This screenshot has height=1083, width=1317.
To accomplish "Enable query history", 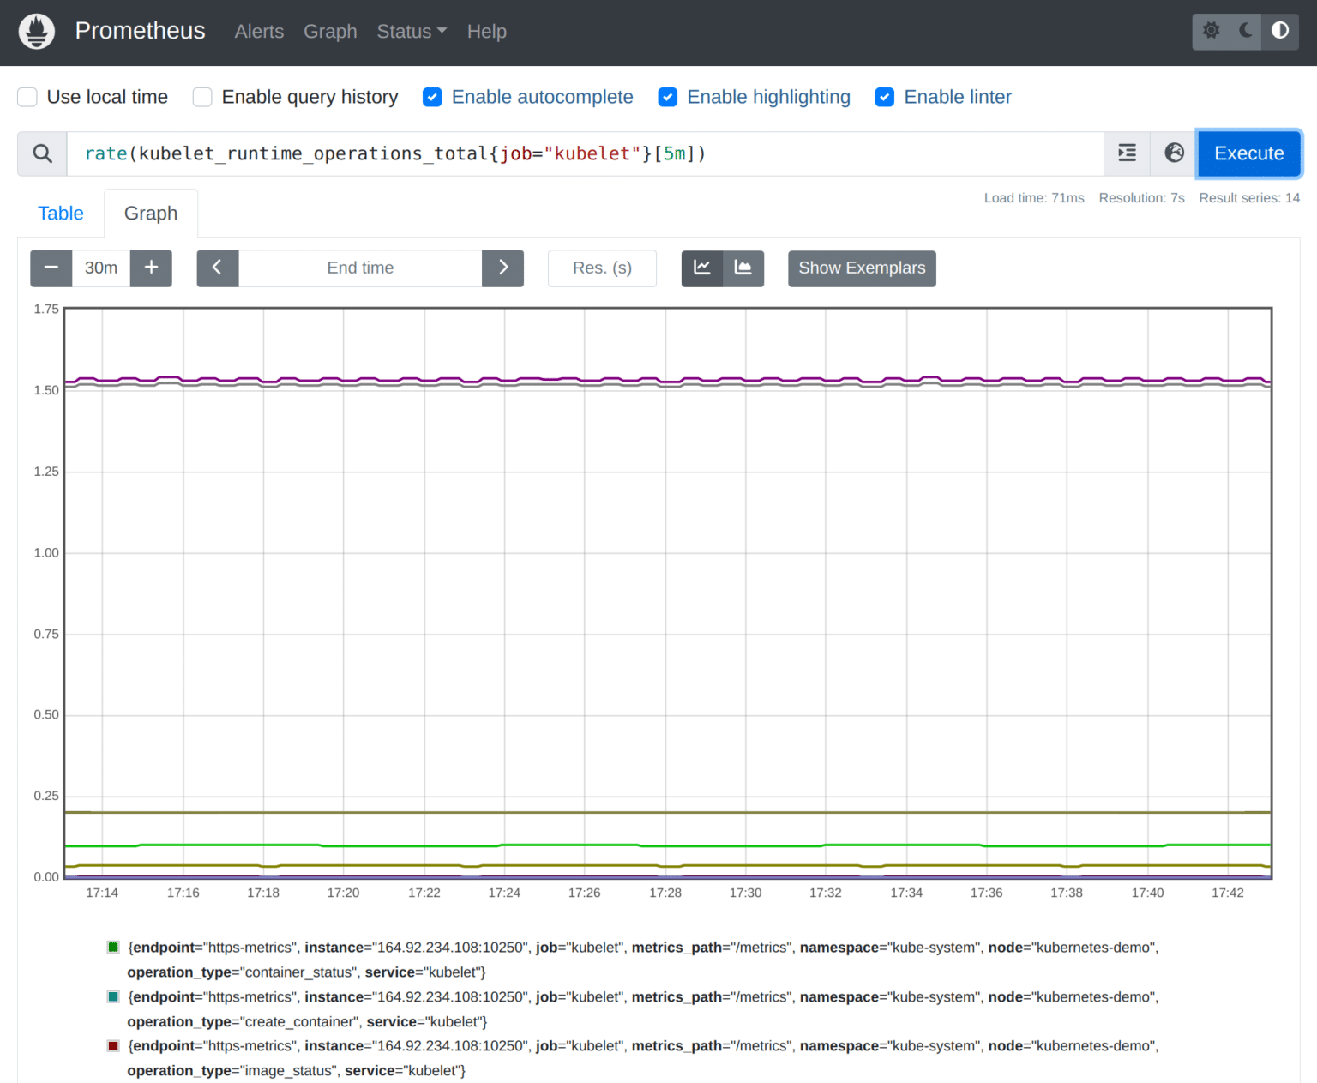I will (x=201, y=97).
